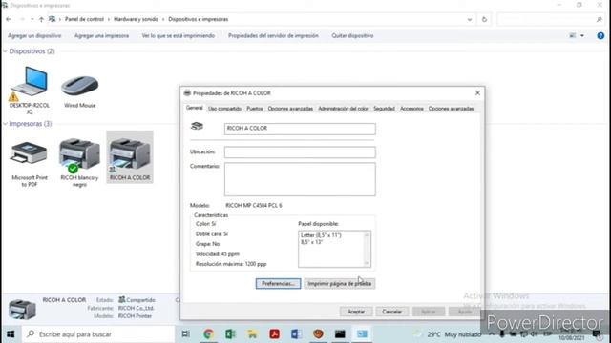This screenshot has width=611, height=343.
Task: Click Propiedades del servidor de impresión
Action: pos(273,36)
